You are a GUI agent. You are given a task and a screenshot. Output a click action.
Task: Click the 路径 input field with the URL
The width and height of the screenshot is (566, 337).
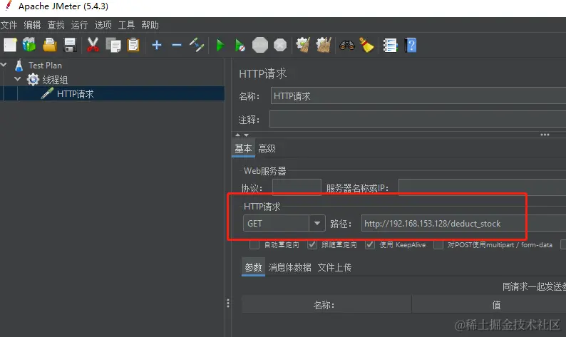(x=463, y=223)
